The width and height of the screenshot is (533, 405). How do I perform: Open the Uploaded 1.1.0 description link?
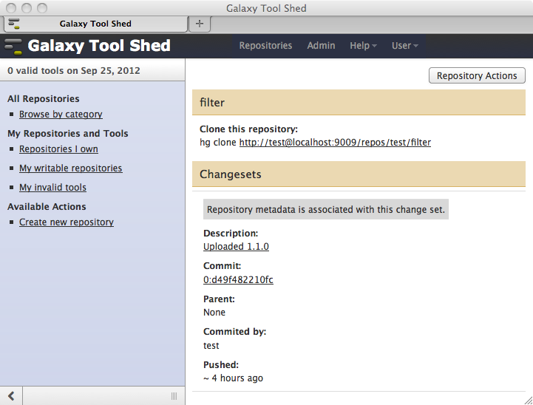point(236,246)
